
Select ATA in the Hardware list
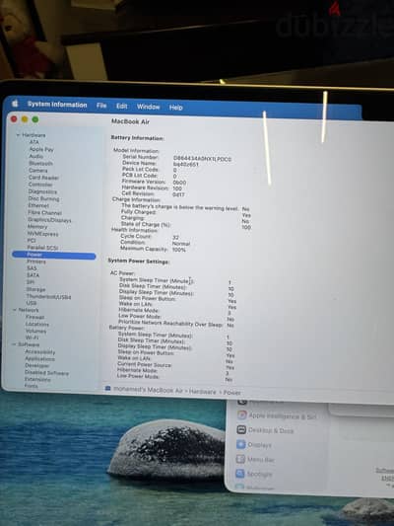pyautogui.click(x=34, y=142)
